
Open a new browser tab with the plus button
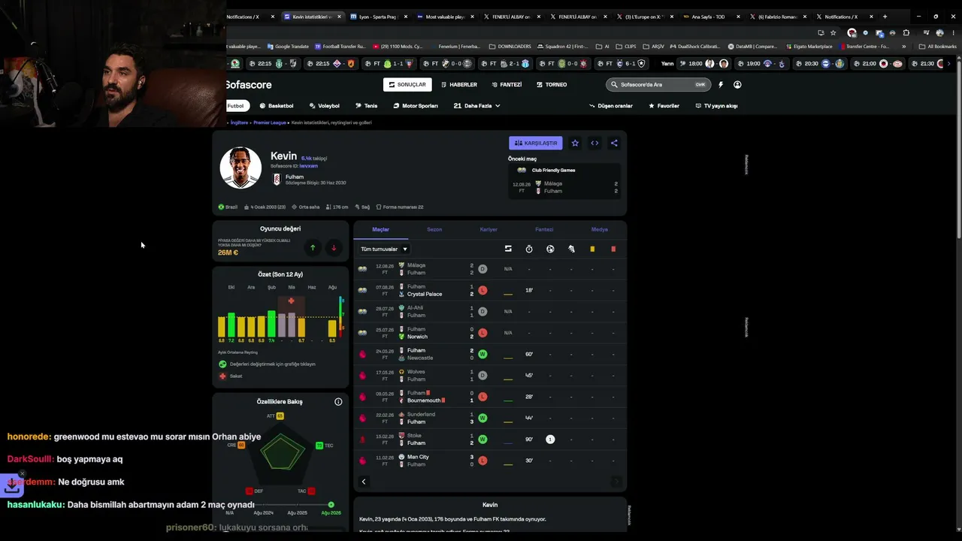(885, 17)
